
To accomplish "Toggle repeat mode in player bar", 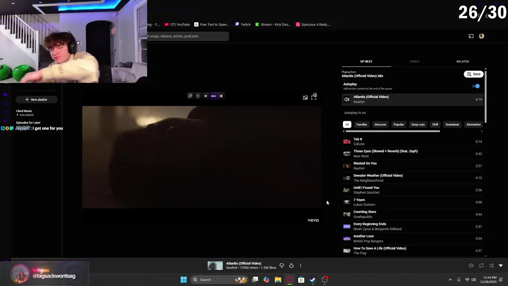I will click(481, 265).
